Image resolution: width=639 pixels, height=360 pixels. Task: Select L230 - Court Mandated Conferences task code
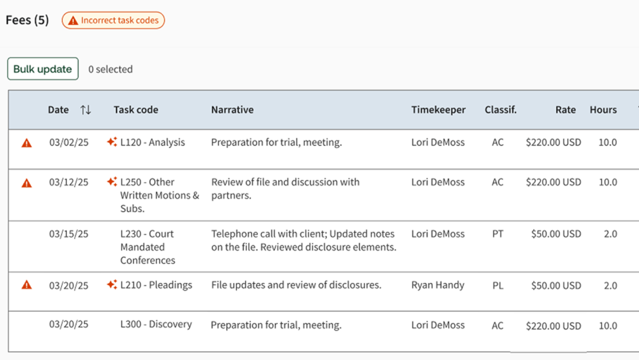click(x=148, y=247)
